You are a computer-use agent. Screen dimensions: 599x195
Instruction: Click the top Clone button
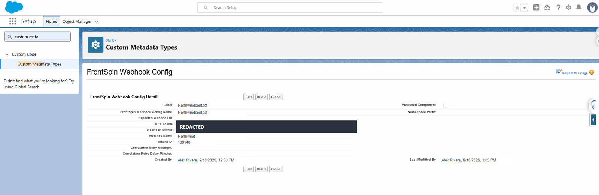click(276, 97)
